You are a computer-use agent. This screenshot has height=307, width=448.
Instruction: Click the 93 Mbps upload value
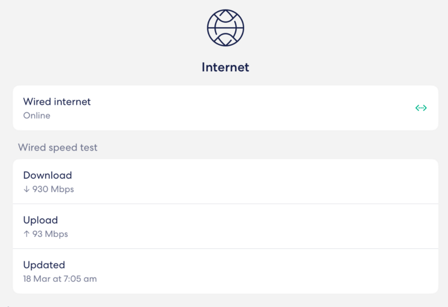tap(50, 234)
